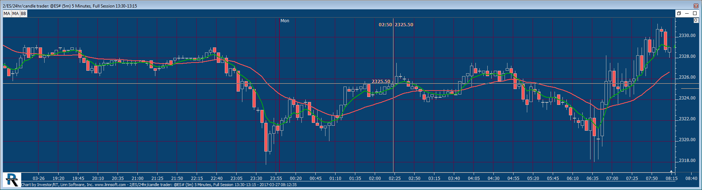Click the small triangle marker above 08:15
The width and height of the screenshot is (702, 190).
671,171
